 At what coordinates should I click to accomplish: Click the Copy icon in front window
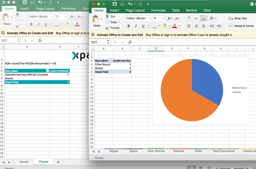pyautogui.click(x=107, y=22)
